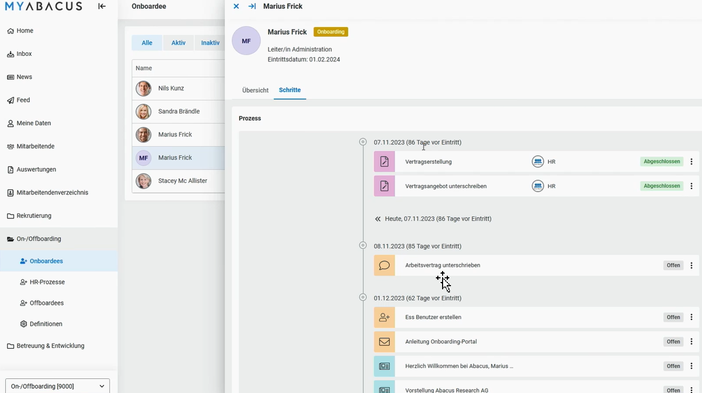Click the envelope icon on Anleitung Onboarding-Portal
702x393 pixels.
pyautogui.click(x=384, y=341)
